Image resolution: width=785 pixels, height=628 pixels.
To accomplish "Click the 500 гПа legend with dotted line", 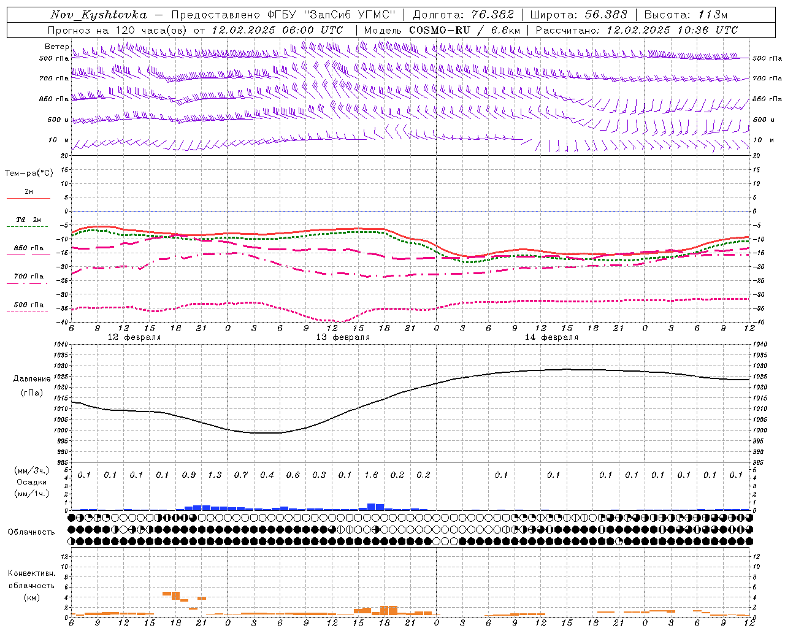I will pos(28,305).
